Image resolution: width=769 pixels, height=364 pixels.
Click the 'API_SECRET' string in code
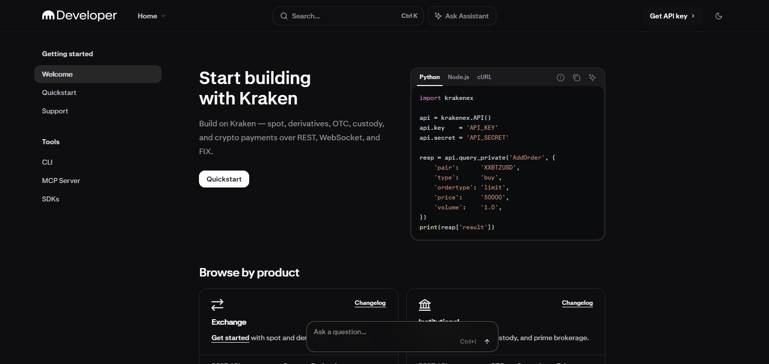click(487, 138)
